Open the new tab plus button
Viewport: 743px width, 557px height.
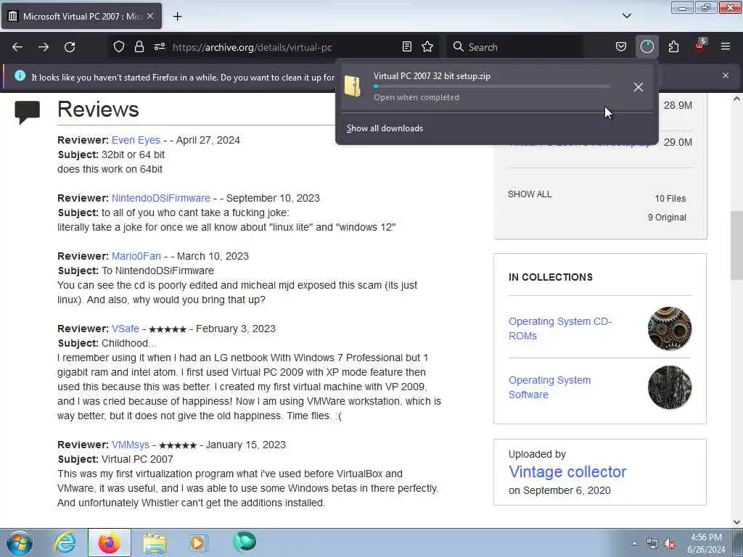177,17
